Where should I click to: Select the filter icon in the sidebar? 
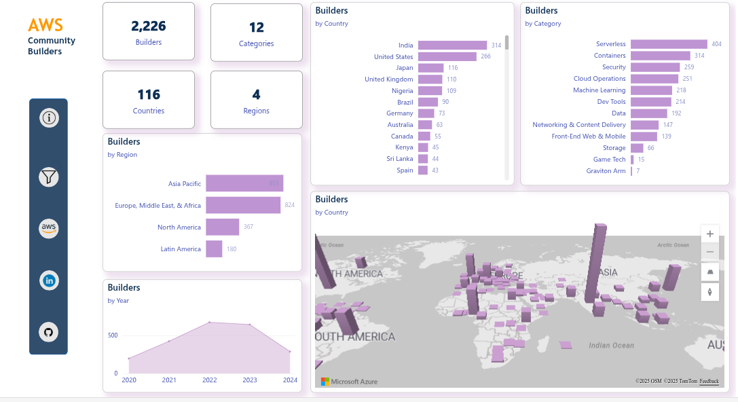pyautogui.click(x=48, y=177)
